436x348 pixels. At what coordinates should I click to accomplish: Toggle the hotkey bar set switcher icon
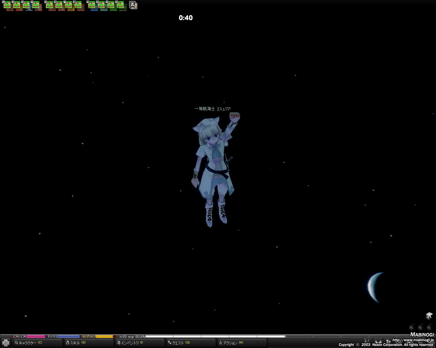[x=133, y=5]
